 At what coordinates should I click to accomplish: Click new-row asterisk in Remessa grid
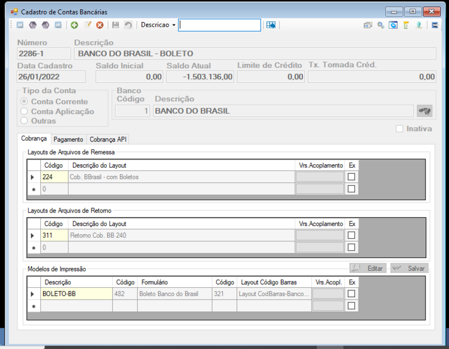click(34, 189)
